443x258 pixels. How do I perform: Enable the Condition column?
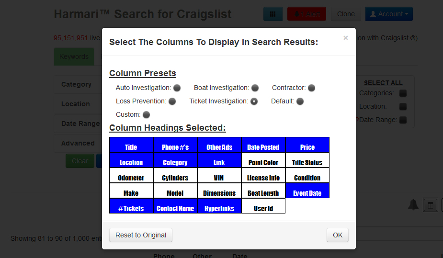pyautogui.click(x=307, y=175)
